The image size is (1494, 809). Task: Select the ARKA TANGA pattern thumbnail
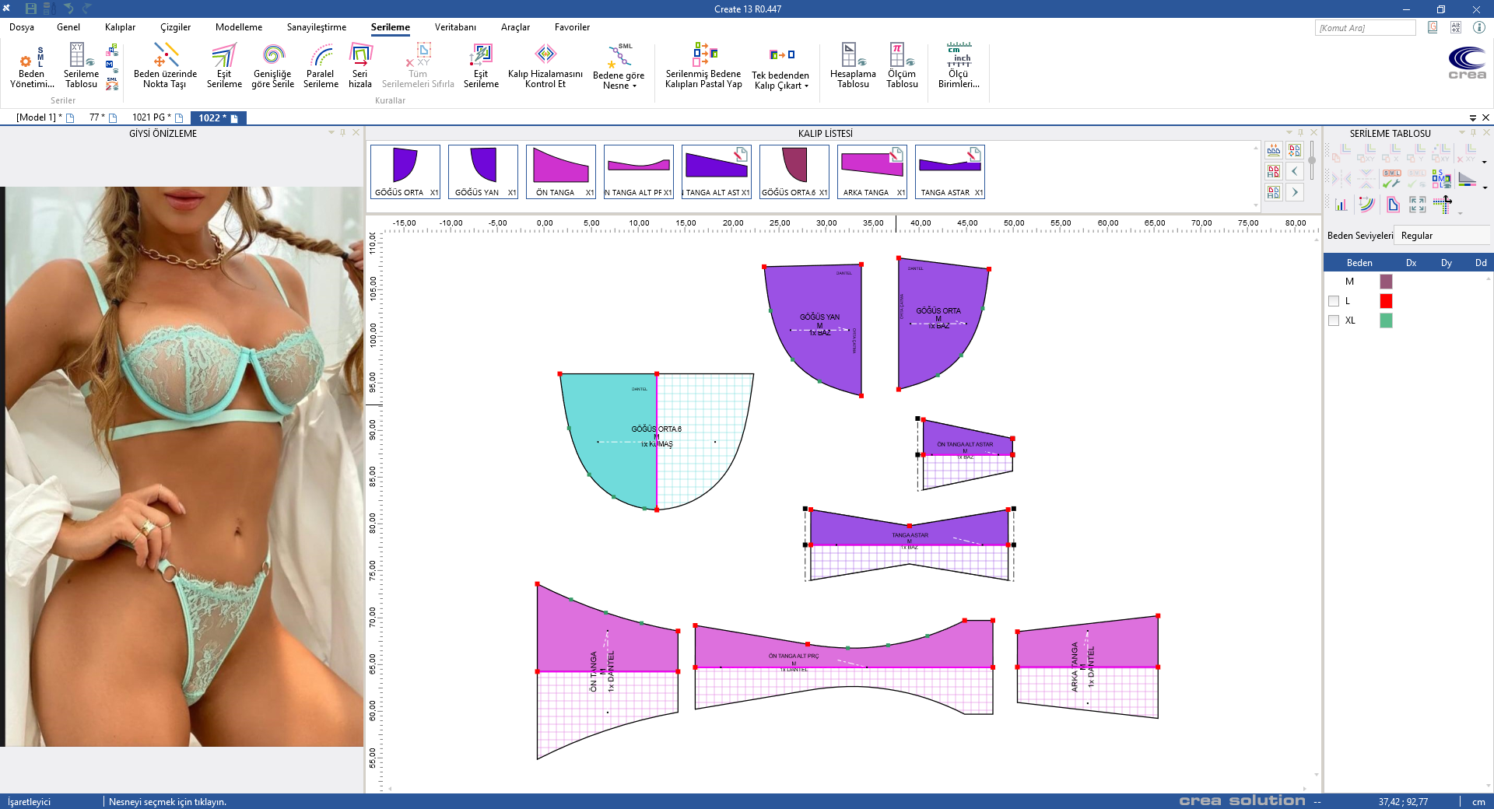tap(872, 172)
